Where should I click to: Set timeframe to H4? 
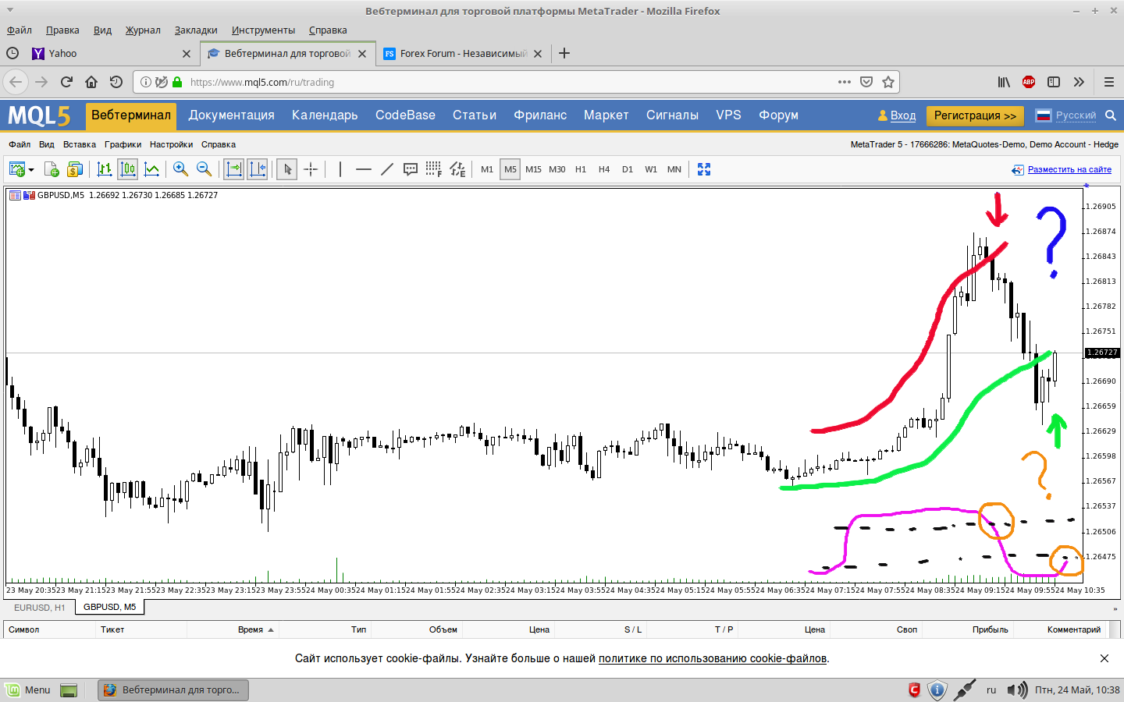pyautogui.click(x=604, y=169)
